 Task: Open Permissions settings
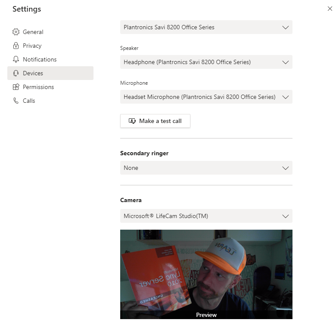tap(50, 87)
